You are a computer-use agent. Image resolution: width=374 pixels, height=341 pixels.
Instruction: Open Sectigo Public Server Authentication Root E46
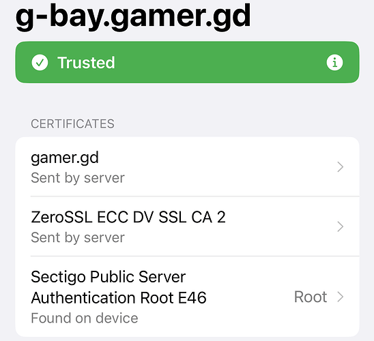(x=188, y=297)
